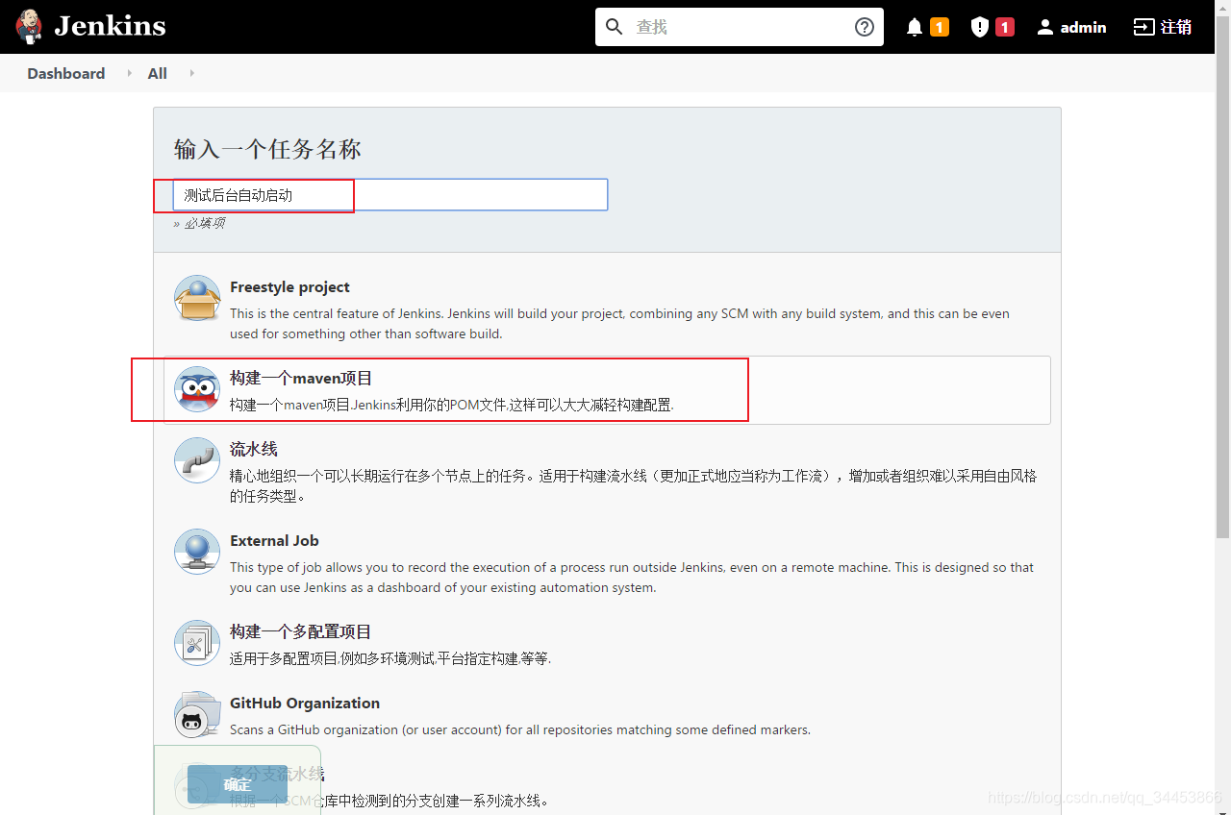Open the admin user link
The image size is (1231, 815).
pos(1084,27)
